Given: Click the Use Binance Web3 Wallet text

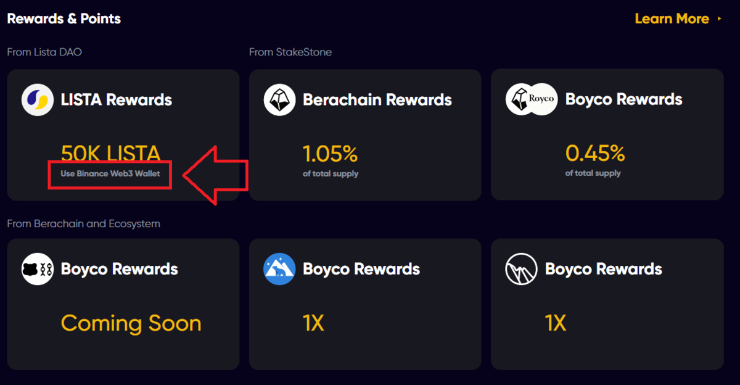Looking at the screenshot, I should 110,174.
